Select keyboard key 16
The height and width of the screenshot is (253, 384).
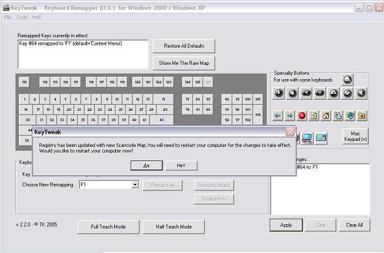pyautogui.click(x=26, y=110)
